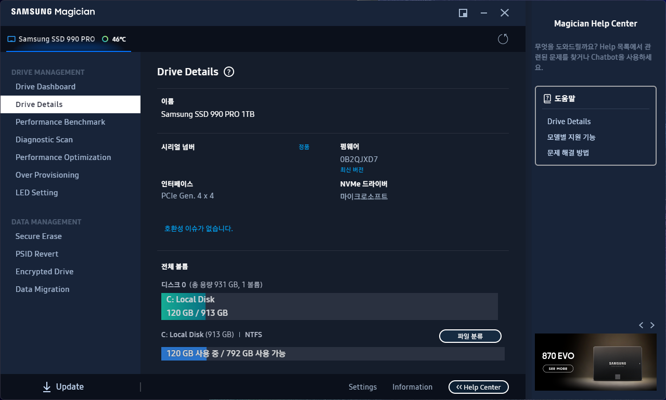Click SEE MORE on the 870 EVO ad
This screenshot has height=400, width=666.
click(x=558, y=368)
